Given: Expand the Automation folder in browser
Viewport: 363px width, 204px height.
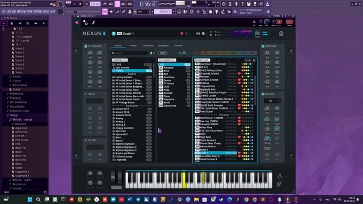Looking at the screenshot, I should [x=16, y=93].
